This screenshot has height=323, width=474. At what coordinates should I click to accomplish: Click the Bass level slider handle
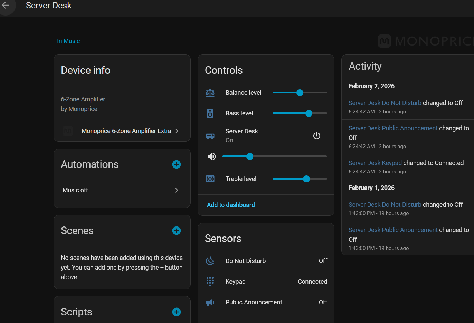click(309, 113)
